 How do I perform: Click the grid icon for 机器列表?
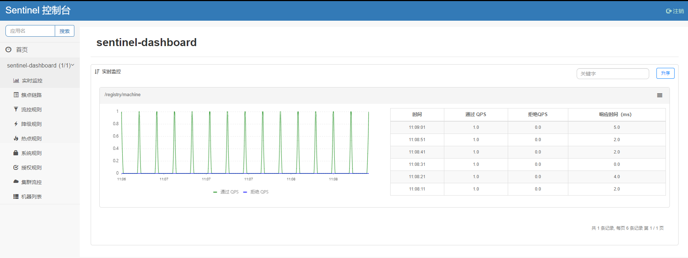coord(16,196)
